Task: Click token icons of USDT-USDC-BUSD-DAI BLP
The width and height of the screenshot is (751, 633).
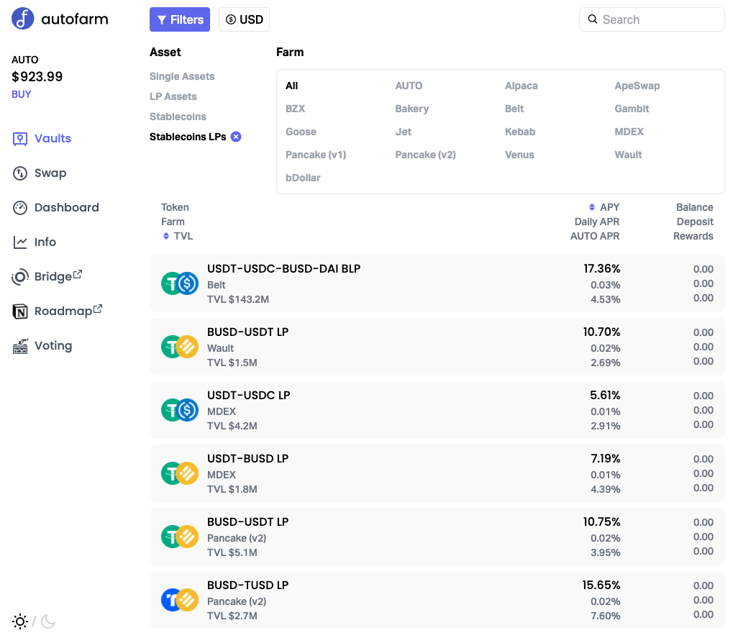Action: [180, 283]
